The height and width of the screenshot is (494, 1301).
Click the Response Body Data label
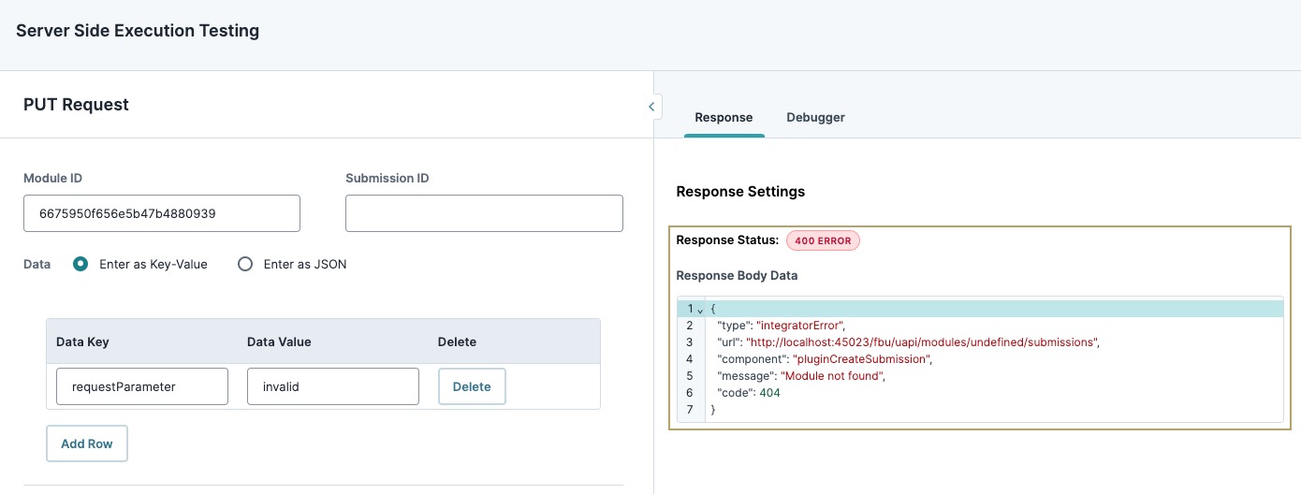[x=737, y=276]
